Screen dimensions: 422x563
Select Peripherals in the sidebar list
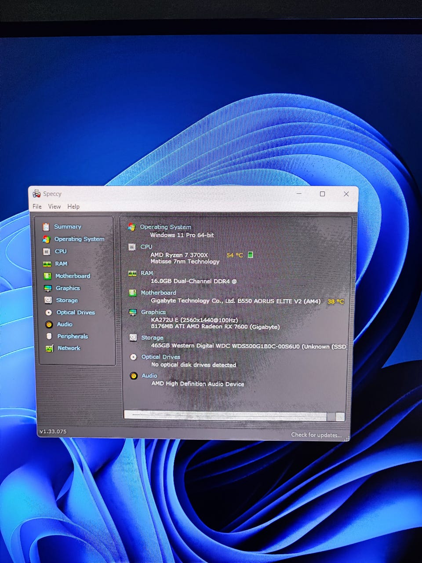(73, 336)
